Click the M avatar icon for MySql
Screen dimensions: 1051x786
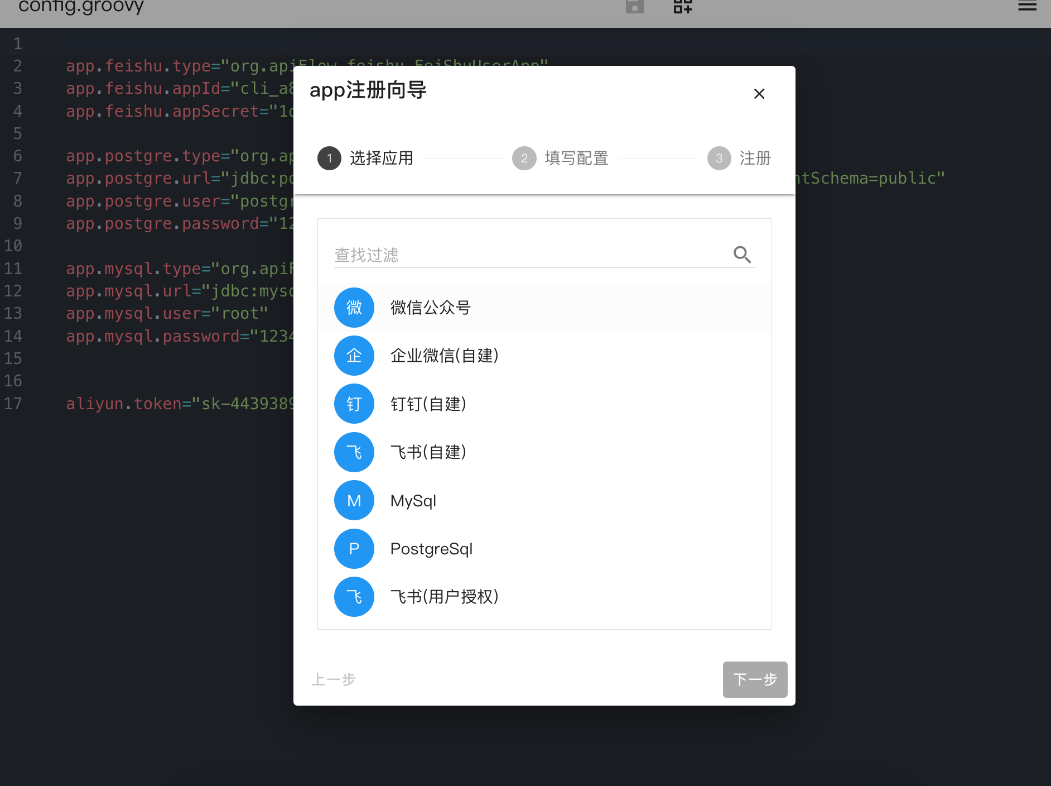click(x=354, y=501)
